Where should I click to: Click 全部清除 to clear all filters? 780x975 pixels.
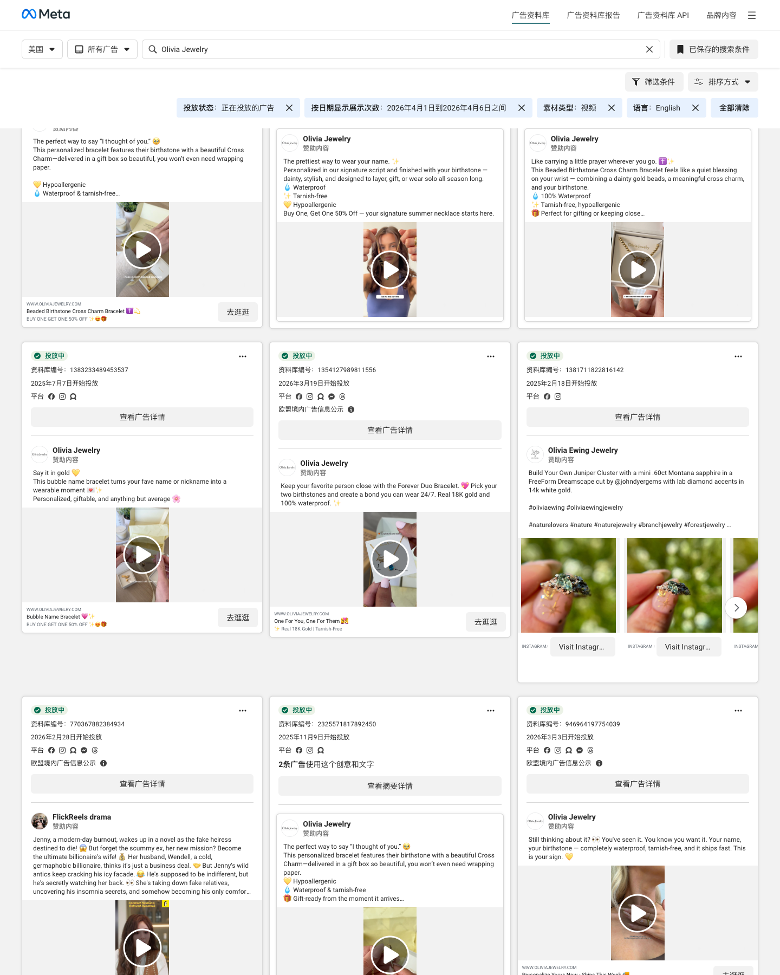pyautogui.click(x=734, y=108)
